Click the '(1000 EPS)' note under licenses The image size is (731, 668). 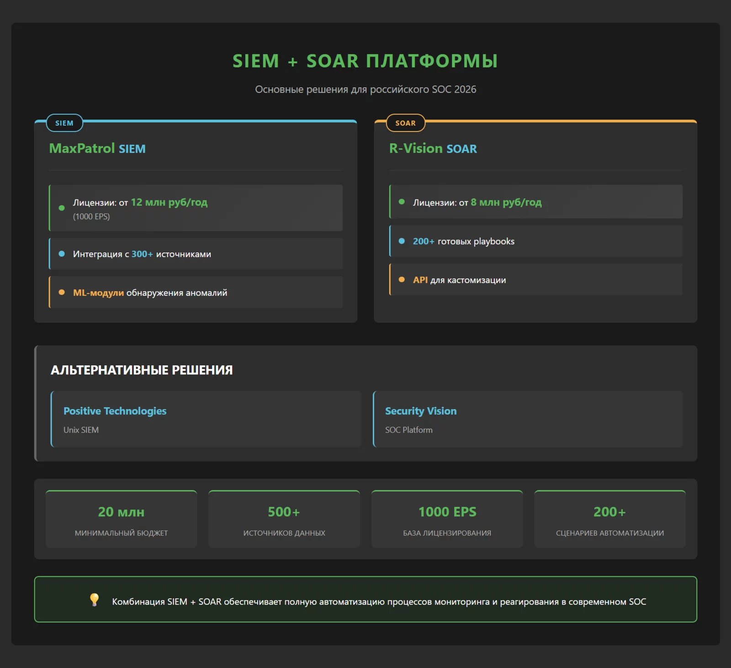91,216
